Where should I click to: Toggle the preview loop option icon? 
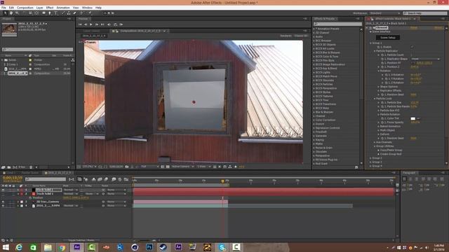pos(115,24)
